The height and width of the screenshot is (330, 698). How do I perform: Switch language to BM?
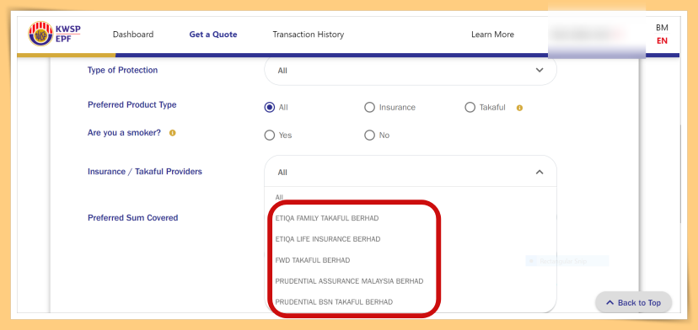[x=662, y=28]
